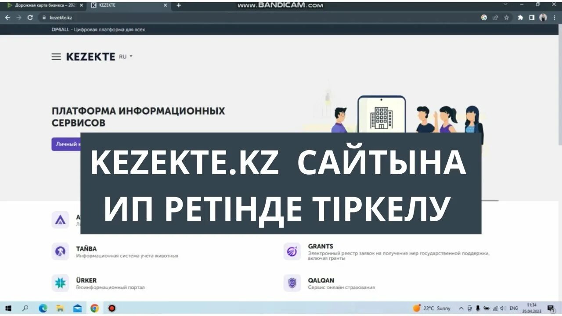Open the QALQAN online insurance link
Image resolution: width=562 pixels, height=316 pixels.
pyautogui.click(x=341, y=284)
